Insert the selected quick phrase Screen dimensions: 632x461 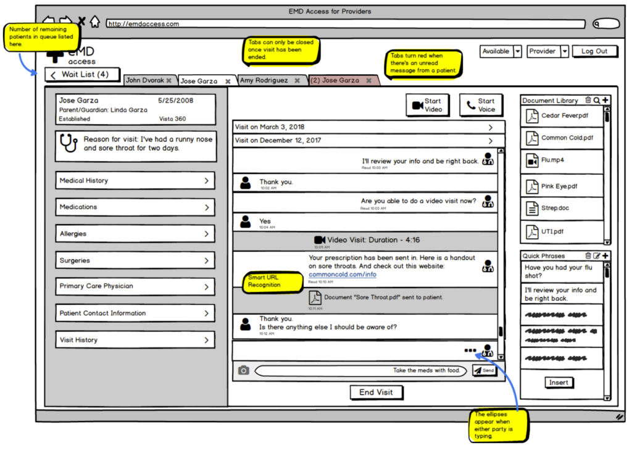point(559,383)
